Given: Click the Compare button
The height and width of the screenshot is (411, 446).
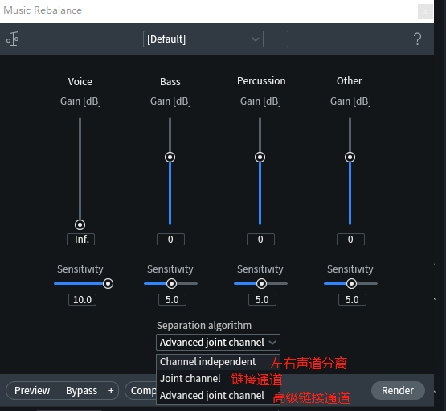Looking at the screenshot, I should [x=141, y=391].
